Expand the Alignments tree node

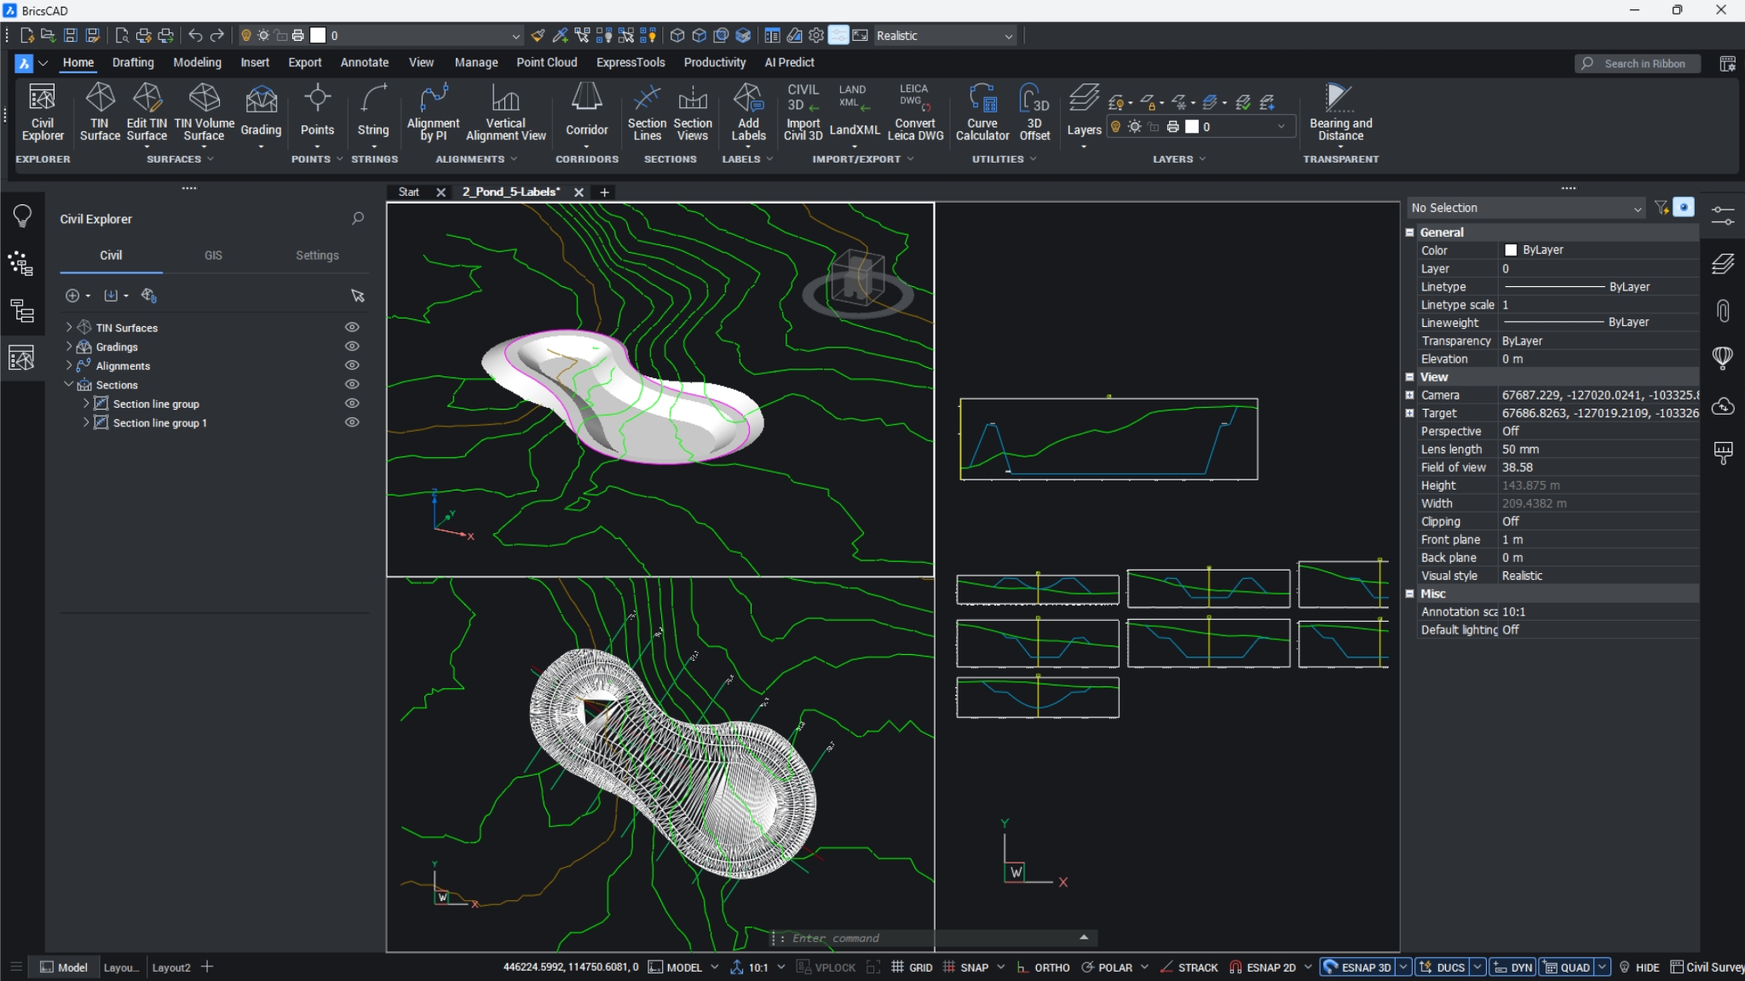[68, 365]
